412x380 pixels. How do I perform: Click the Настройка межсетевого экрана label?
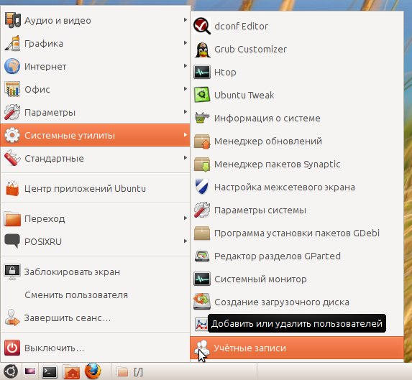pos(285,187)
